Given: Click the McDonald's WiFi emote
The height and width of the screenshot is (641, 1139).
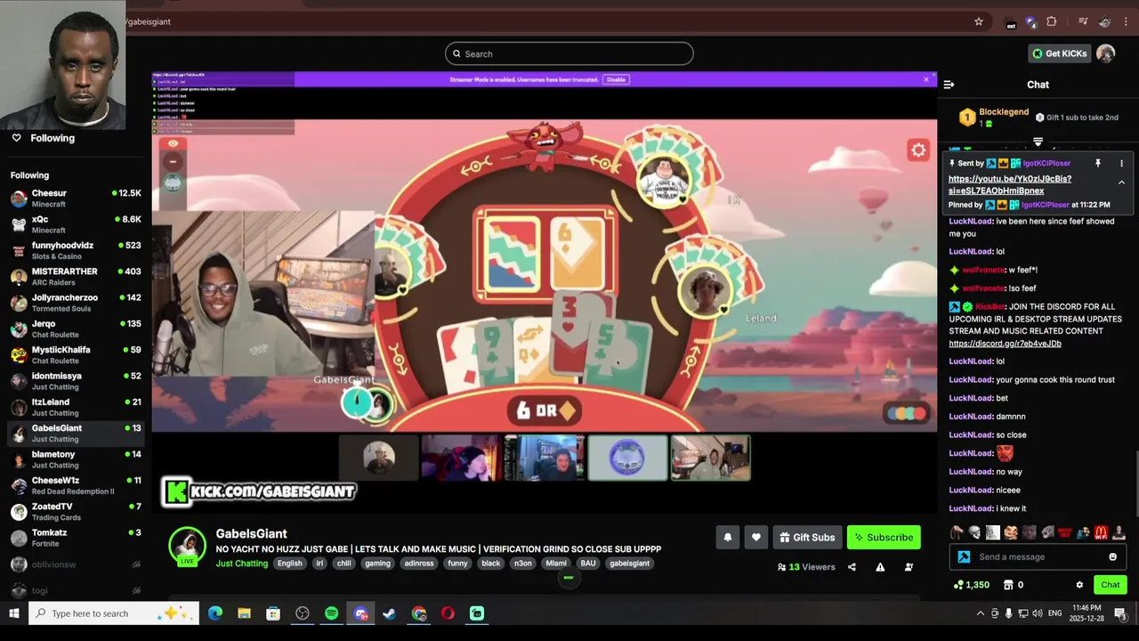Looking at the screenshot, I should point(1101,533).
